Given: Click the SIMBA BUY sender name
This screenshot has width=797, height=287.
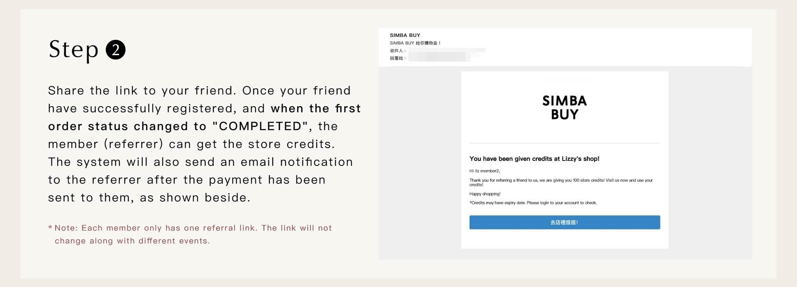Looking at the screenshot, I should pyautogui.click(x=405, y=35).
